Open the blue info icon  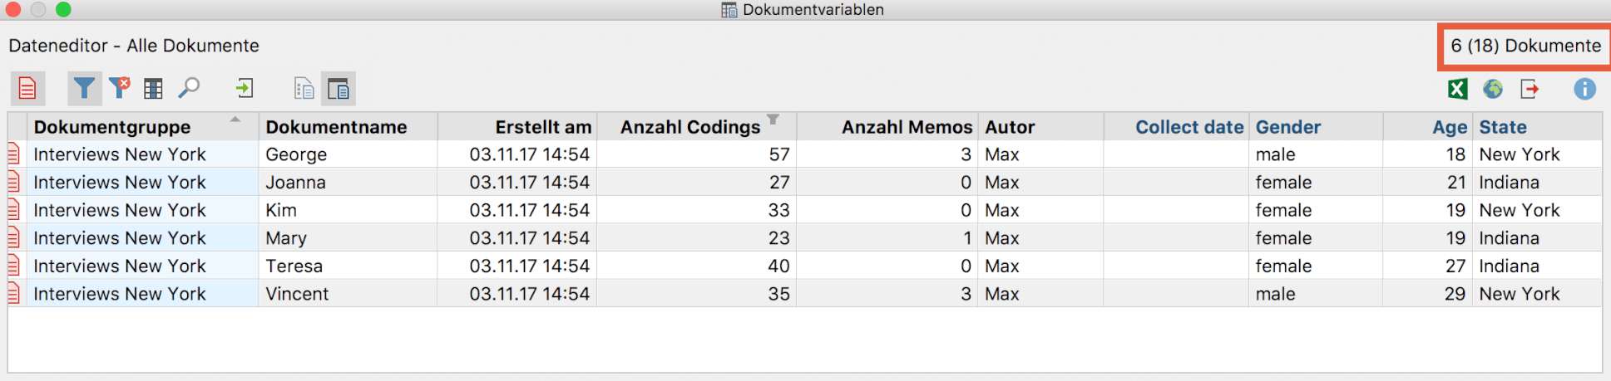[1585, 89]
